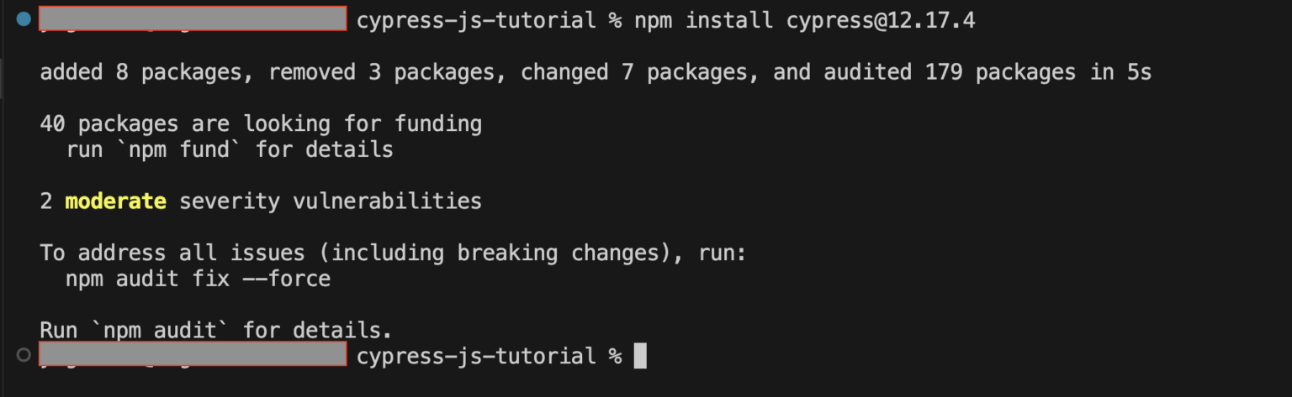
Task: Click the yellow 'moderate' severity word
Action: [x=115, y=201]
